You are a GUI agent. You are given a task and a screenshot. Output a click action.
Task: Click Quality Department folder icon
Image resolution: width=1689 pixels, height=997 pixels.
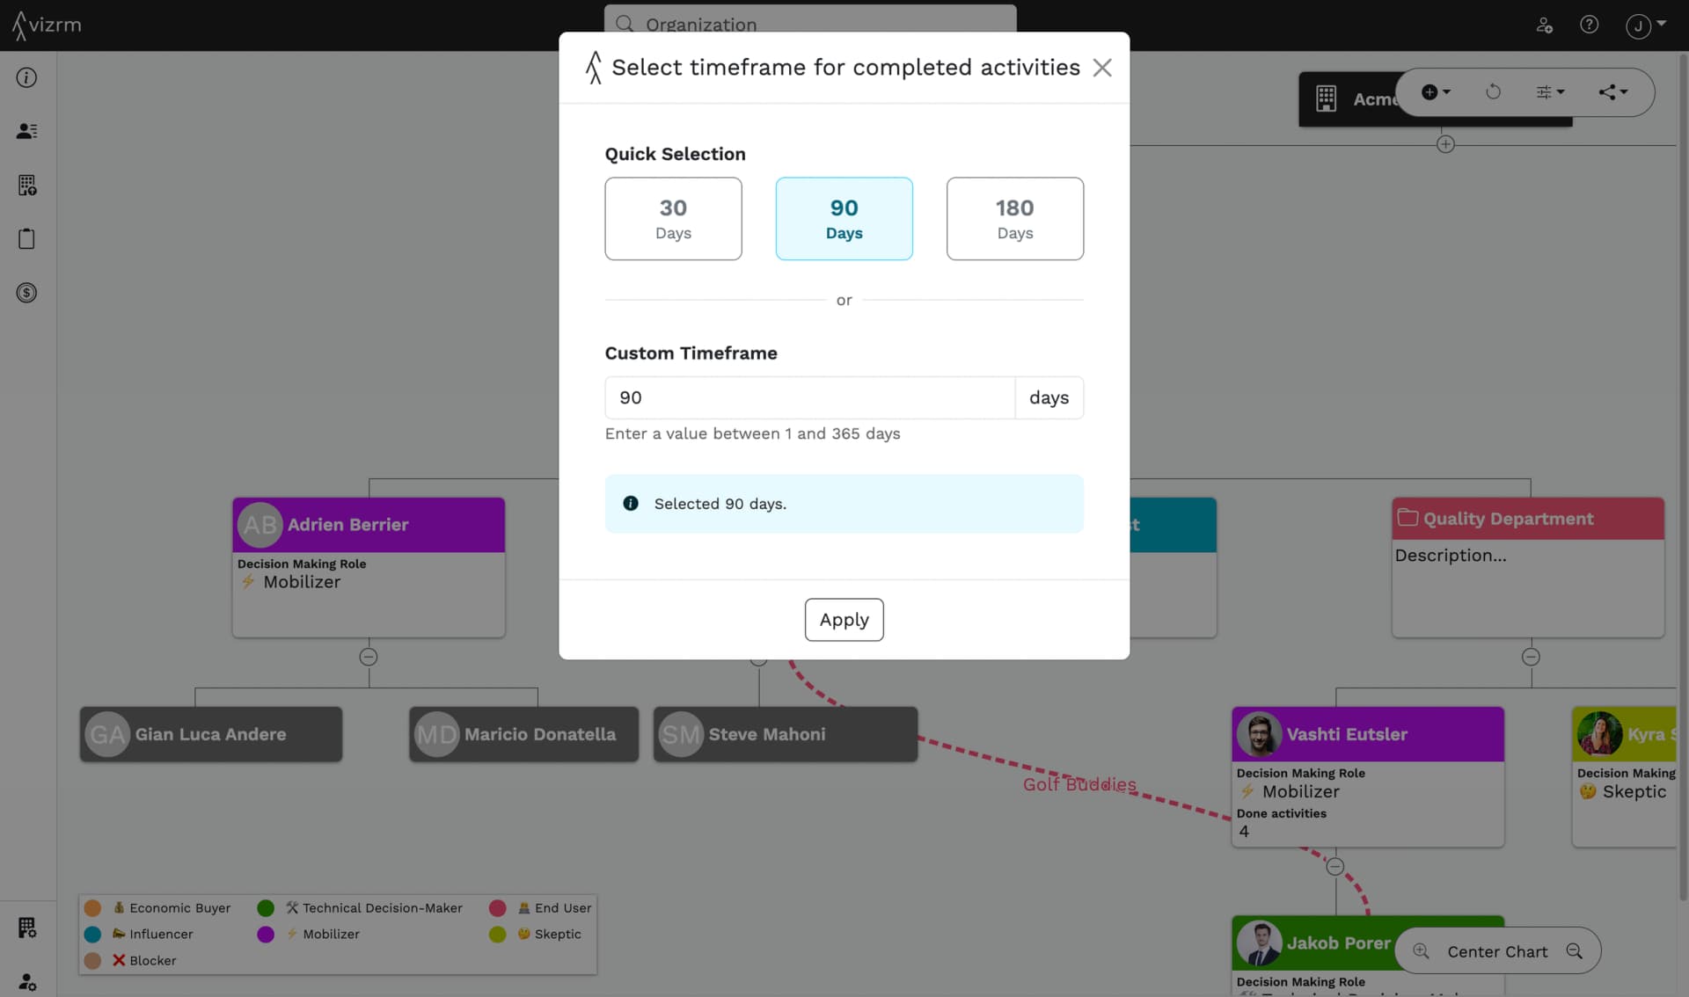1407,518
